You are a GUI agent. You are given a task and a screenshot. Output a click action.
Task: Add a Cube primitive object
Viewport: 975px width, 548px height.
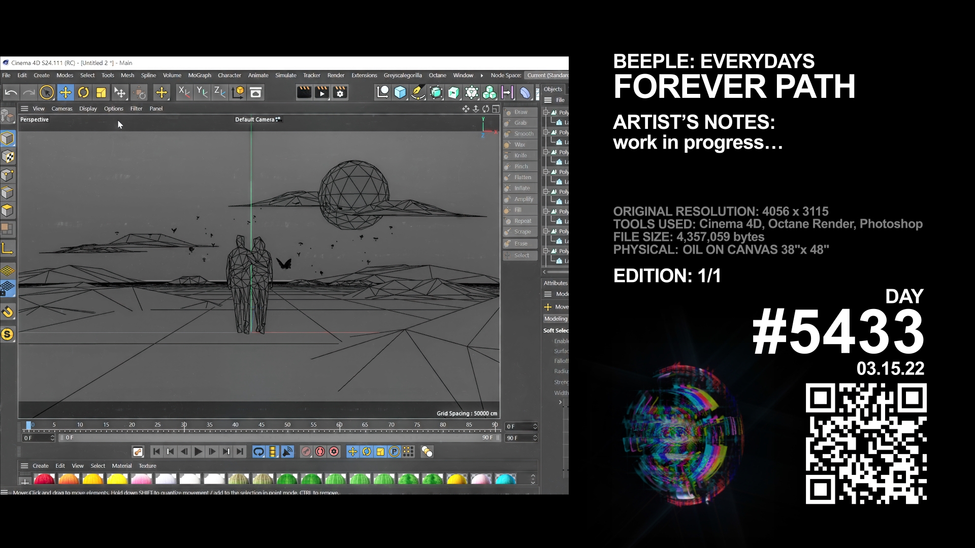(x=400, y=92)
